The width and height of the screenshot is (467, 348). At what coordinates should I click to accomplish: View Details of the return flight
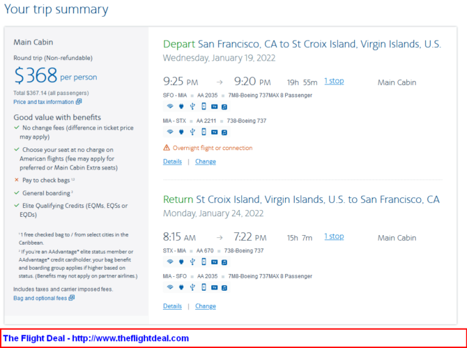tap(172, 306)
